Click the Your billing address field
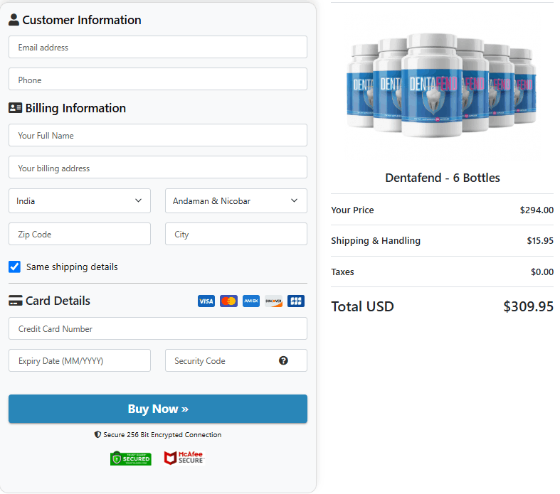The image size is (560, 494). [x=157, y=168]
